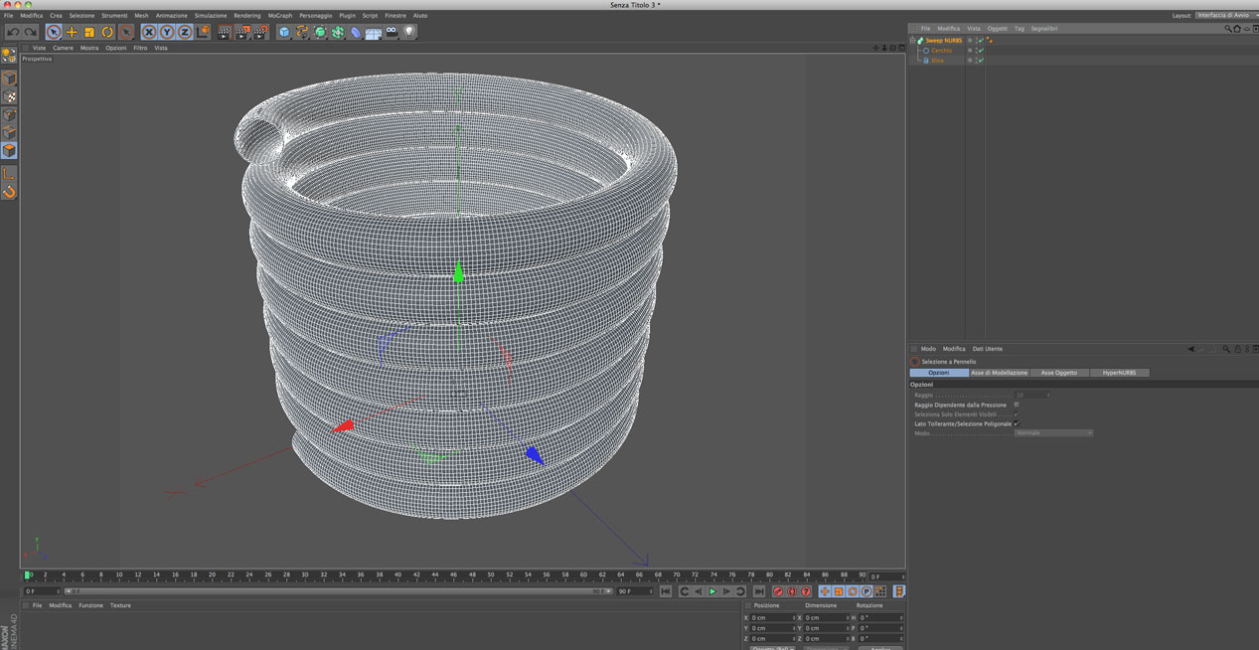Enable Raggio Dipendente dalla Pressione checkbox
Screen dimensions: 1259x650
tap(1017, 406)
